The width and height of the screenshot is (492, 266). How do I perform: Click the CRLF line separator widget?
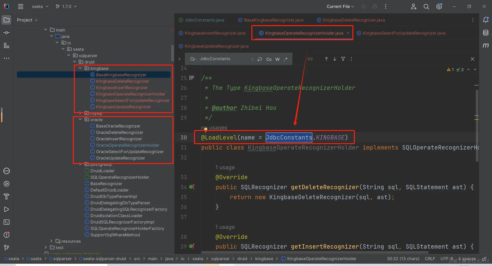[430, 259]
